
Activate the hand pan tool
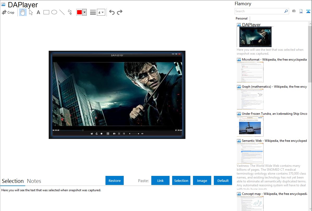pos(23,12)
